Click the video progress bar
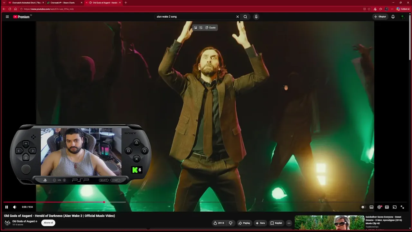 pos(206,202)
